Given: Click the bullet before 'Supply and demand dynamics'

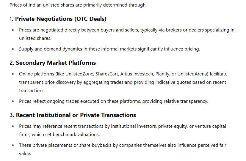Looking at the screenshot, I should pyautogui.click(x=13, y=49).
